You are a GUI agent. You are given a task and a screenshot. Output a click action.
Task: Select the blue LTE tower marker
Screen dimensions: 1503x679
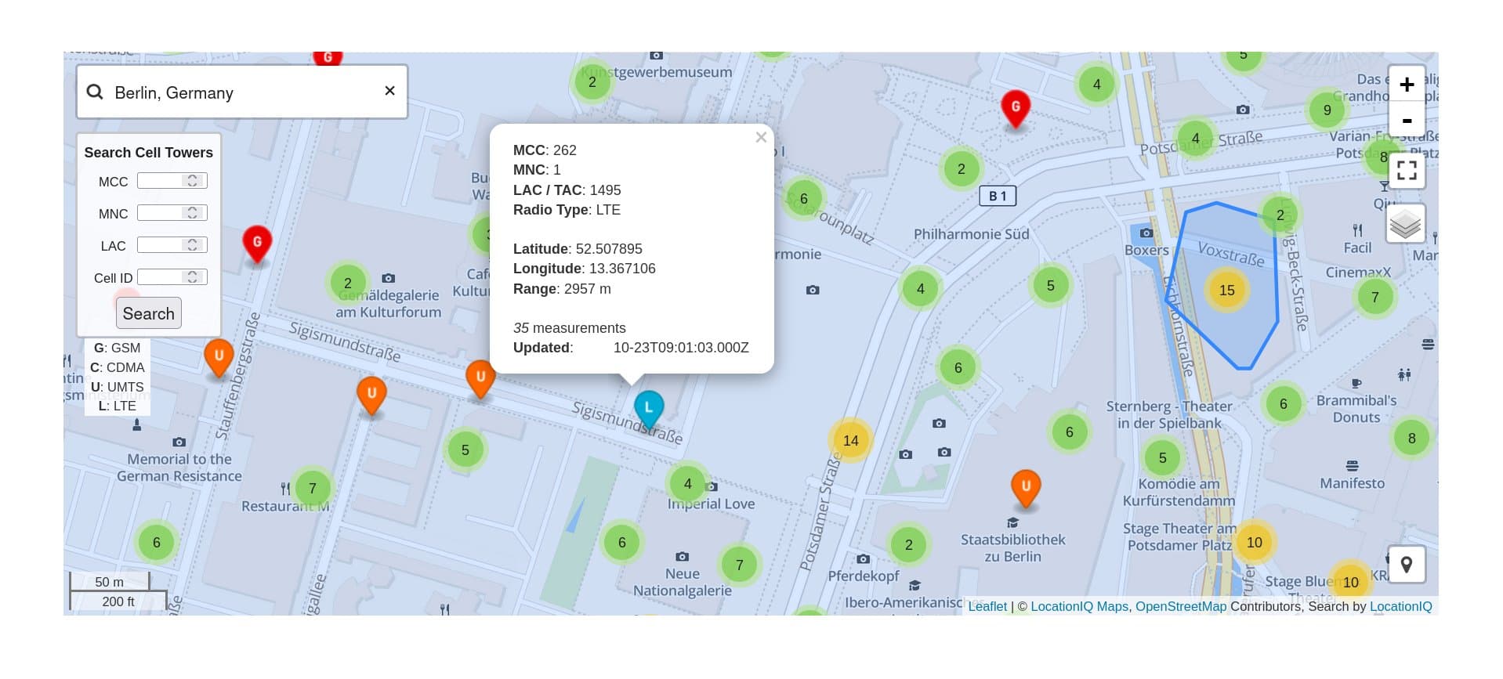649,410
